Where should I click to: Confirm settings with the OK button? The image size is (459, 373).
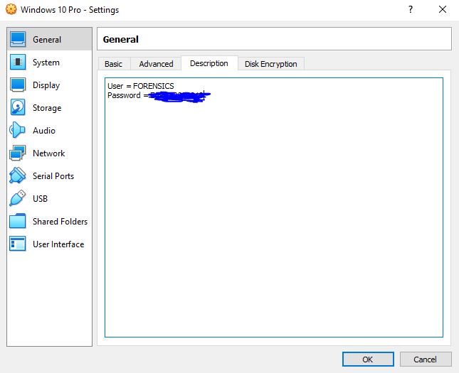click(x=368, y=359)
